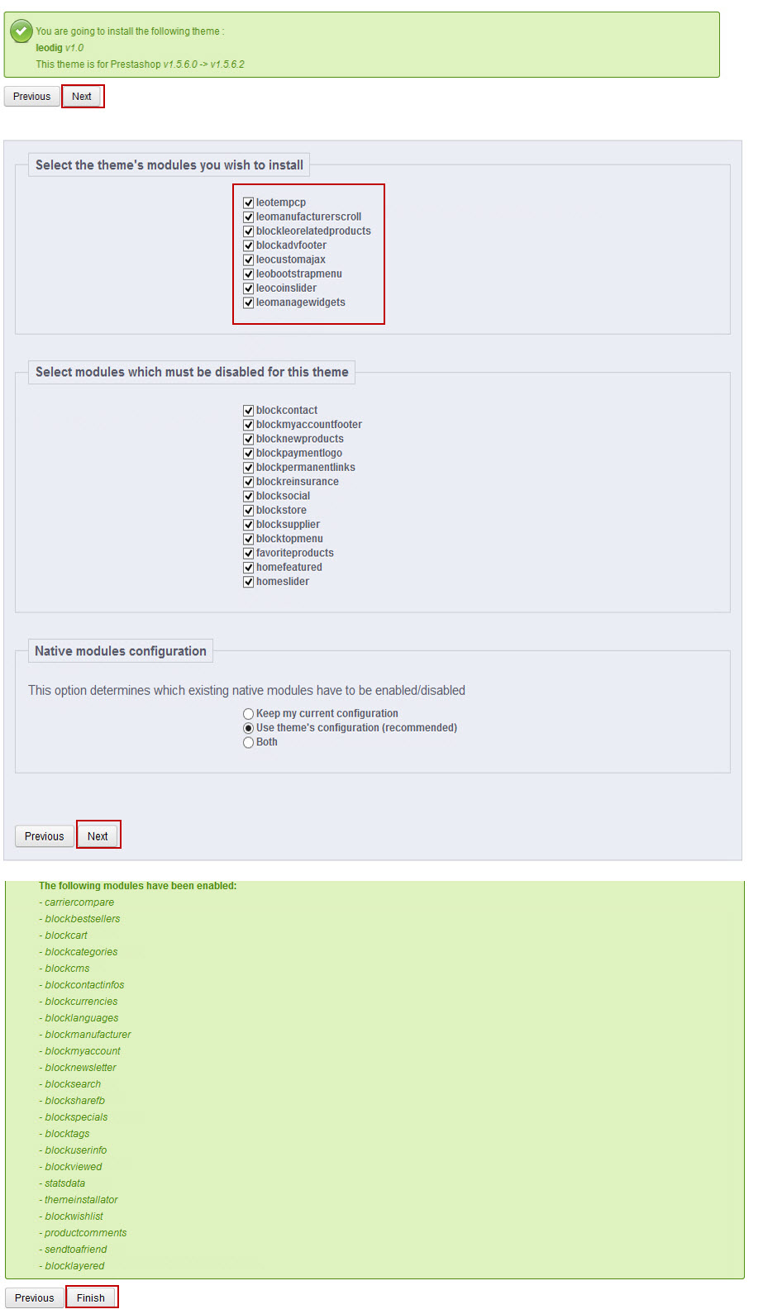Click the Finish button
The width and height of the screenshot is (763, 1314).
click(91, 1297)
